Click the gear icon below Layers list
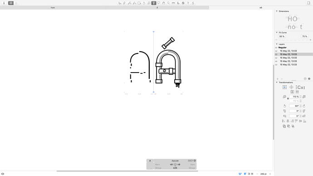The image size is (313, 176). (309, 79)
